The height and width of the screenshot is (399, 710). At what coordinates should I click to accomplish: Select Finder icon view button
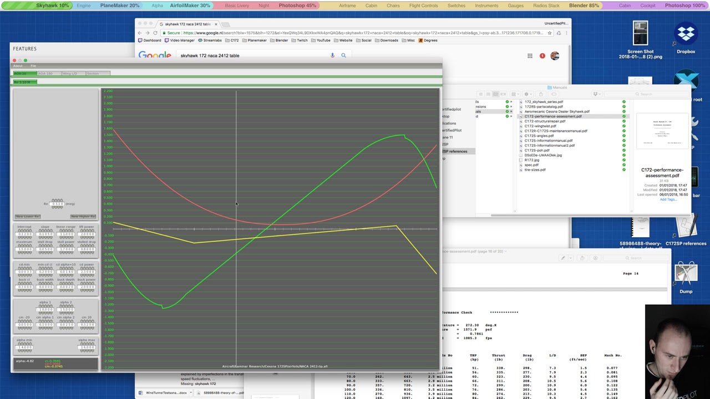[481, 94]
